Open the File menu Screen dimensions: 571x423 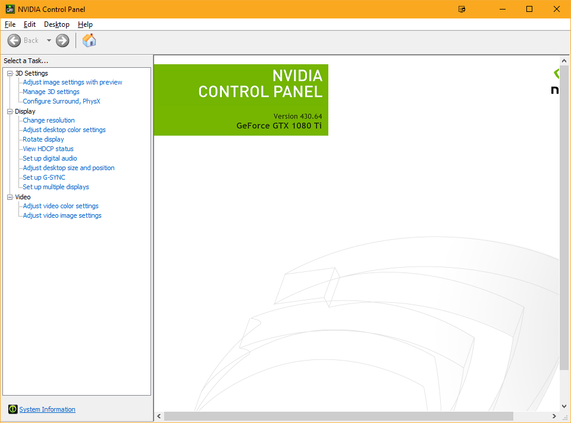click(x=10, y=24)
